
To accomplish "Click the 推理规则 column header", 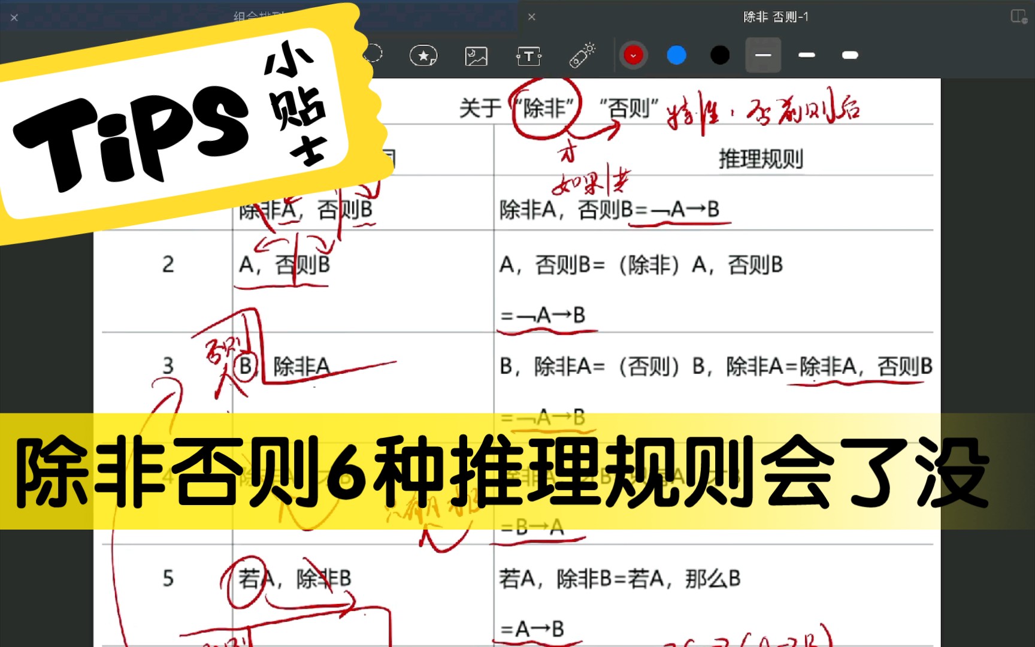I will 761,159.
